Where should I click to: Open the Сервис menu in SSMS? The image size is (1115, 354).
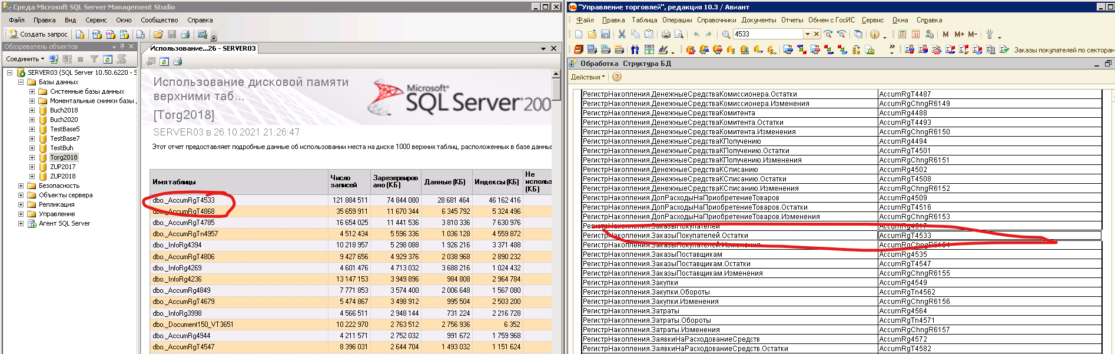click(96, 20)
